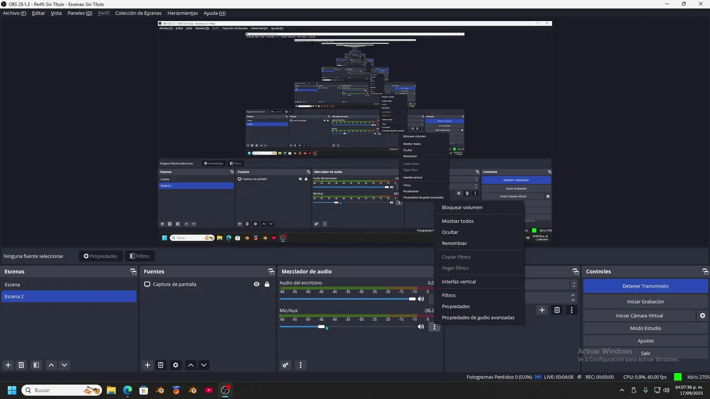Viewport: 710px width, 399px height.
Task: Undock the Escenas panel
Action: (x=133, y=272)
